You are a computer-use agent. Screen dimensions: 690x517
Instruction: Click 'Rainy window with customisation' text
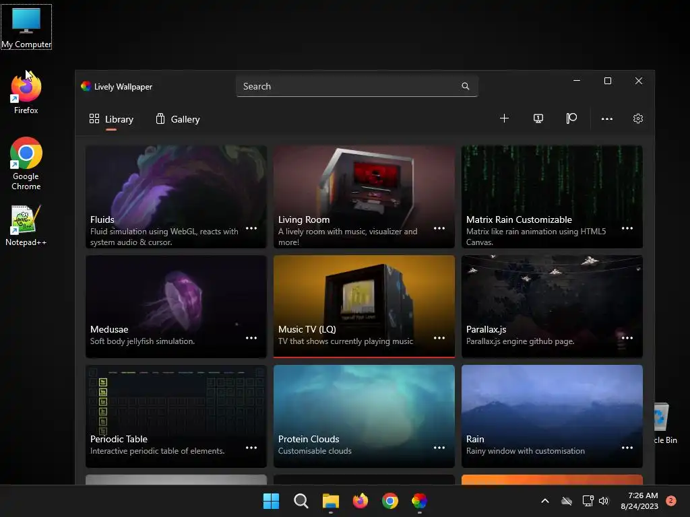(x=526, y=451)
